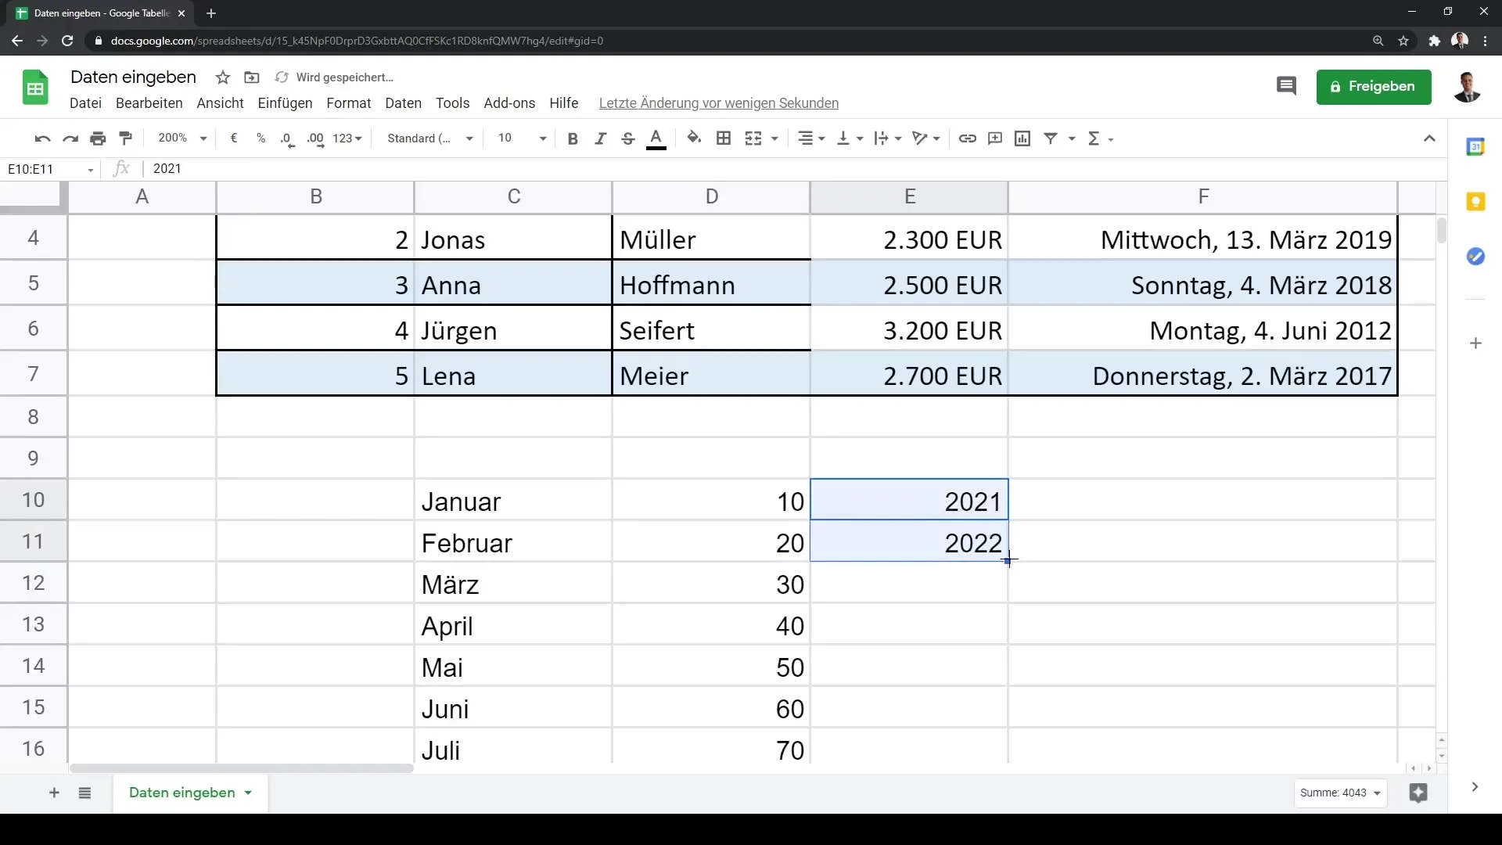This screenshot has height=845, width=1502.
Task: Open the all sheets list icon
Action: 84,793
